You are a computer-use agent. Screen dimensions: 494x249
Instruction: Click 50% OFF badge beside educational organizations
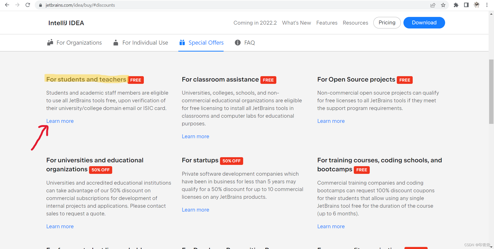pos(101,170)
